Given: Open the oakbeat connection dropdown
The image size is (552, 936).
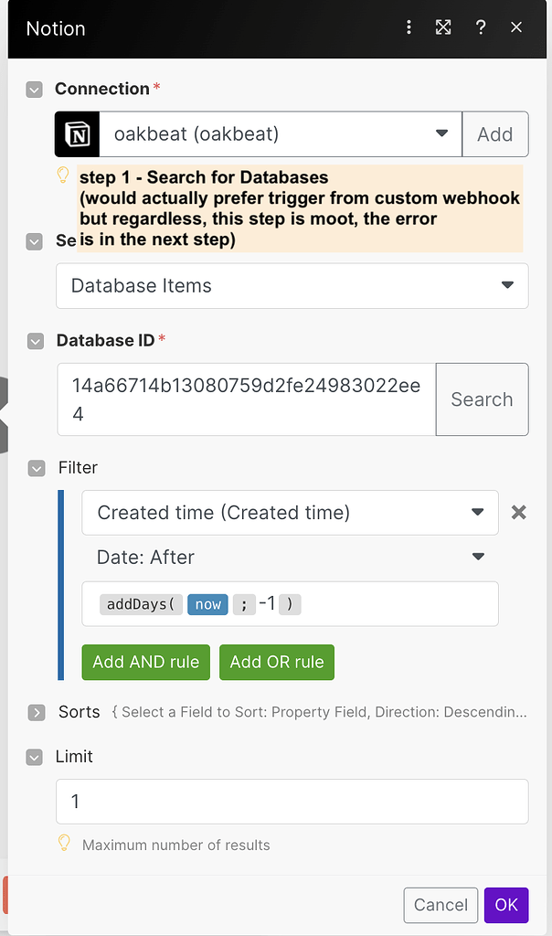Looking at the screenshot, I should [443, 133].
